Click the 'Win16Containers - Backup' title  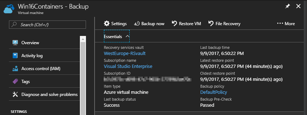[53, 7]
